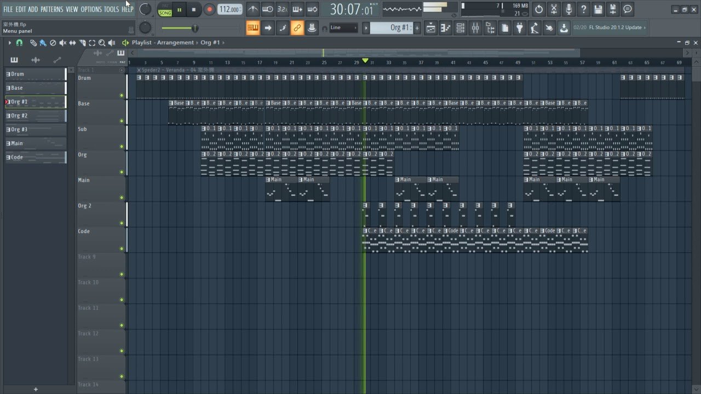This screenshot has height=394, width=701.
Task: Click the red record button
Action: click(209, 9)
